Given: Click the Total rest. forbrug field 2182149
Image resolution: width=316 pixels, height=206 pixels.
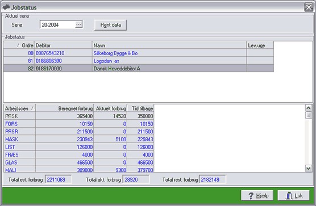Looking at the screenshot, I should coord(213,179).
